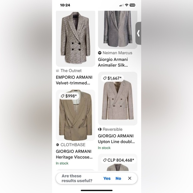This screenshot has width=193, height=193.
Task: Open the tan Heritage Viscose blazer image
Action: [76, 115]
